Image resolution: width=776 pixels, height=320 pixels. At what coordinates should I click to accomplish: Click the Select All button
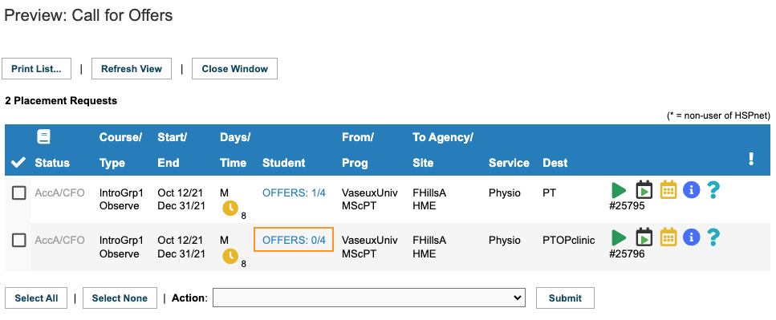coord(36,298)
